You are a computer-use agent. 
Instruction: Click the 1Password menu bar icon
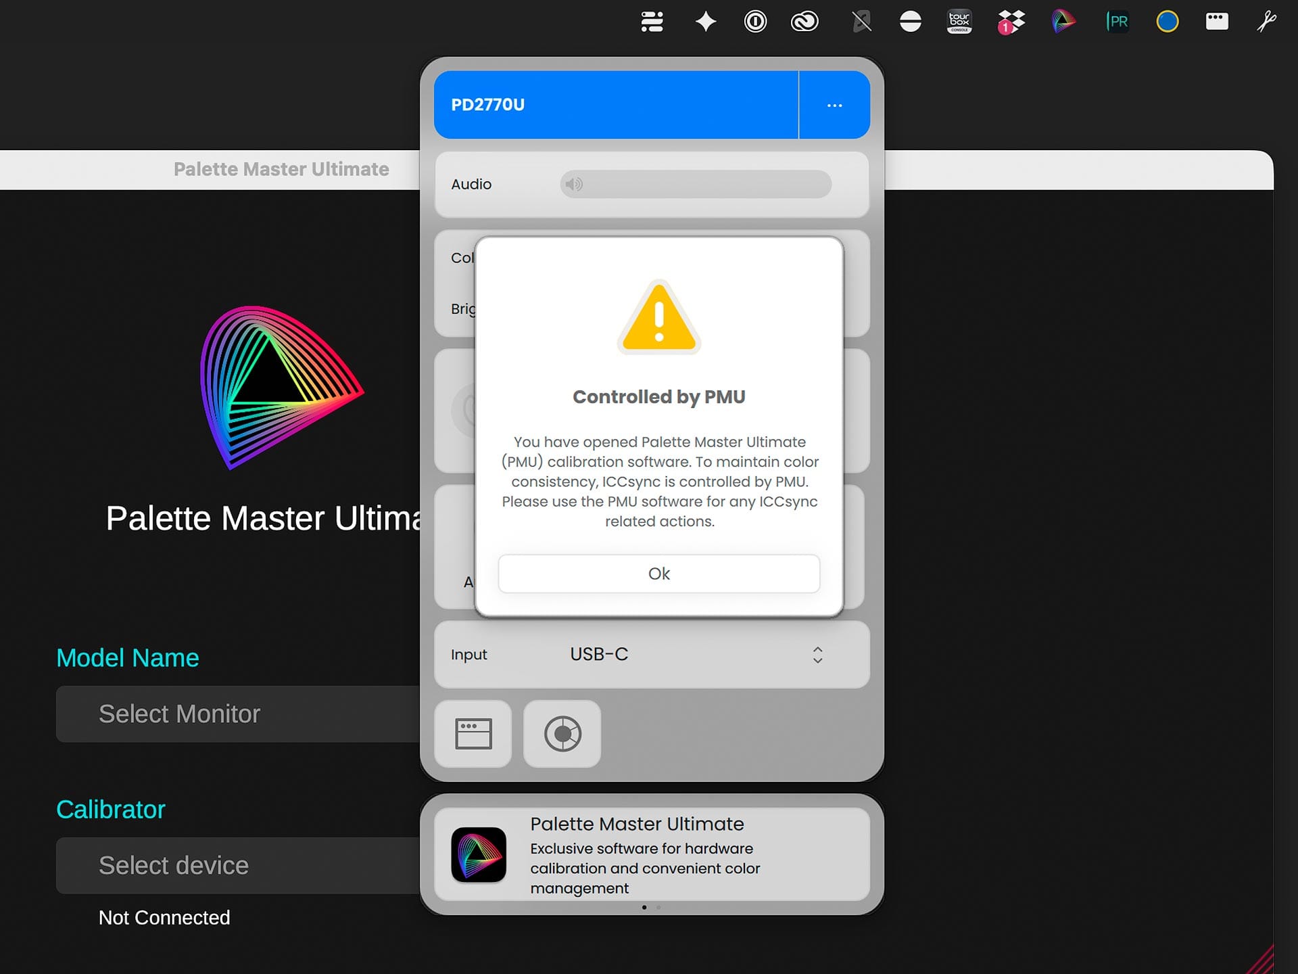click(x=755, y=22)
